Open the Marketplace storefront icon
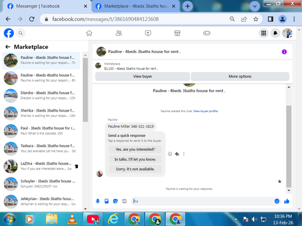The image size is (302, 226). pyautogui.click(x=177, y=33)
